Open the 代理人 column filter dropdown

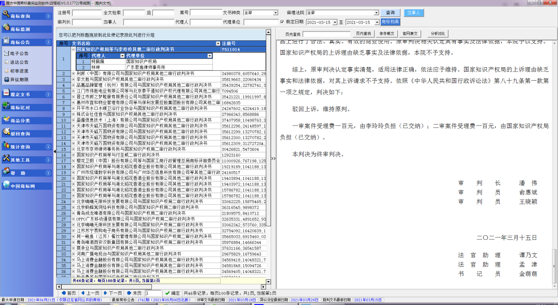tap(122, 56)
